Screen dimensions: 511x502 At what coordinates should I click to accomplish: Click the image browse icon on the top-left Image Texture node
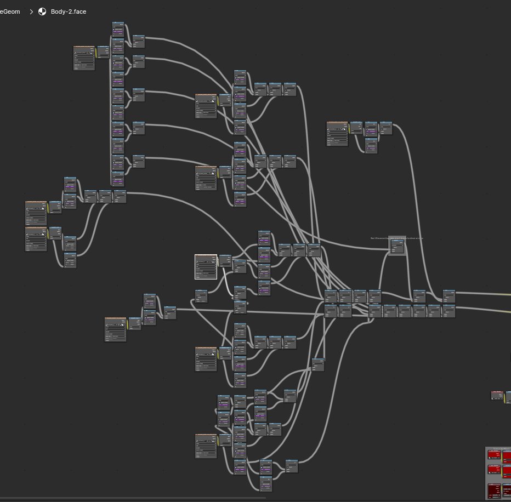pyautogui.click(x=75, y=53)
